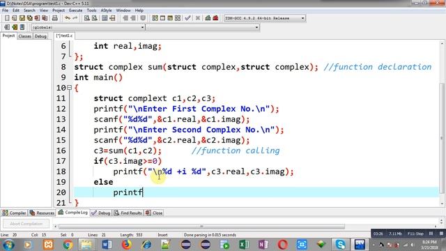Viewport: 446px width, 251px height.
Task: Click the Close file toolbar icon
Action: tap(37, 18)
